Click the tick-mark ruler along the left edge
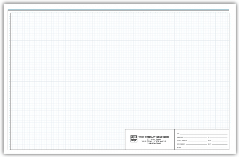The height and width of the screenshot is (157, 239). click(10, 81)
